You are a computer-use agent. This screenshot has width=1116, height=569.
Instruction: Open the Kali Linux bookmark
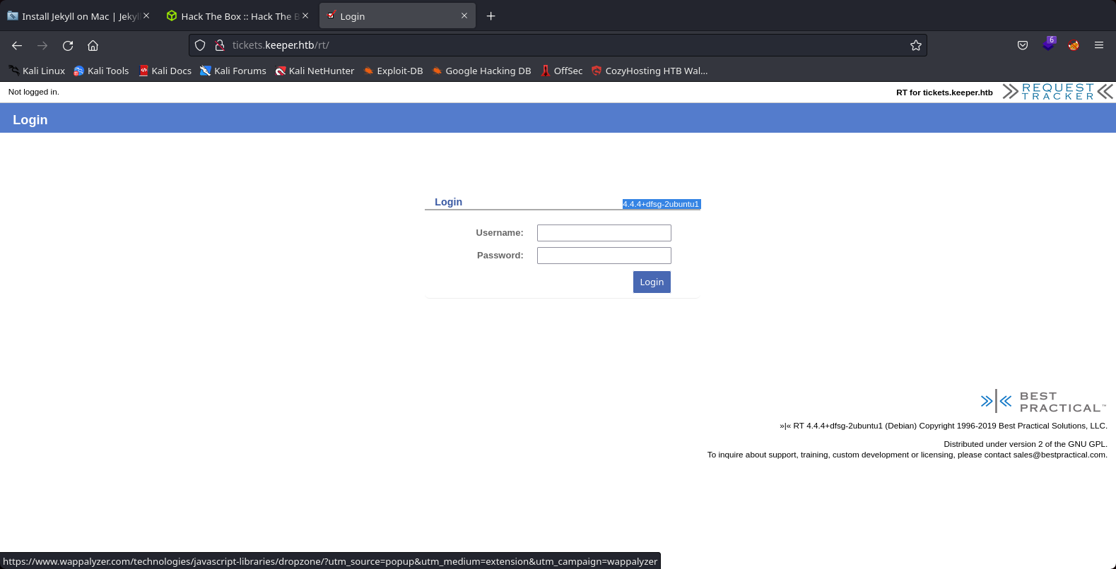coord(37,71)
